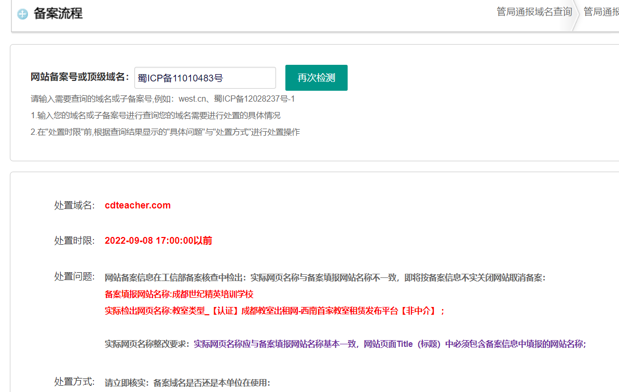Click the red 实际检出网页名称 line

click(x=274, y=311)
